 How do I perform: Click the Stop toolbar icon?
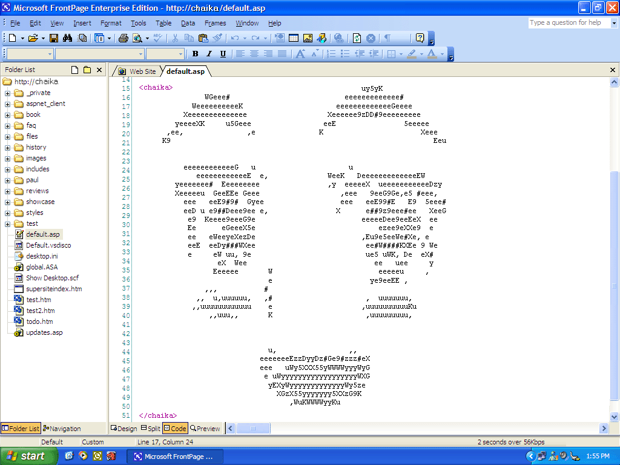[371, 38]
